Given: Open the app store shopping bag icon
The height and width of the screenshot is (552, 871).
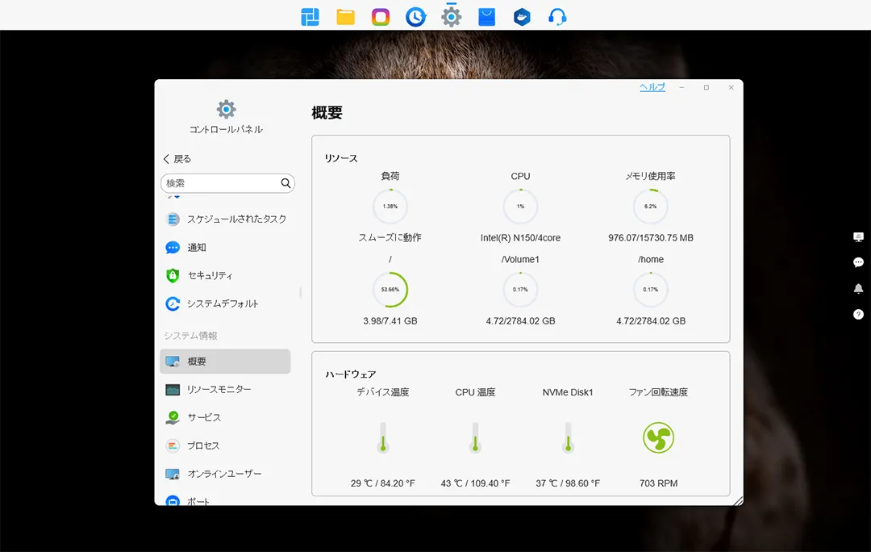Looking at the screenshot, I should coord(486,17).
